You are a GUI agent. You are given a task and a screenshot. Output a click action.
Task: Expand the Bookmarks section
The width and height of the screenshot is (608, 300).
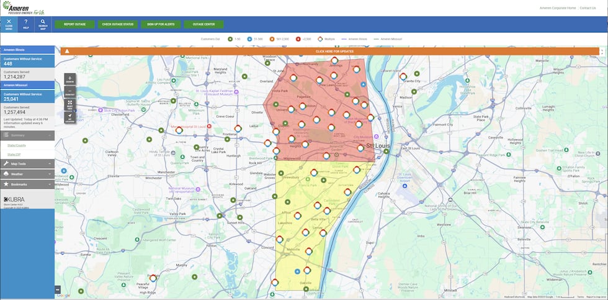pos(27,184)
